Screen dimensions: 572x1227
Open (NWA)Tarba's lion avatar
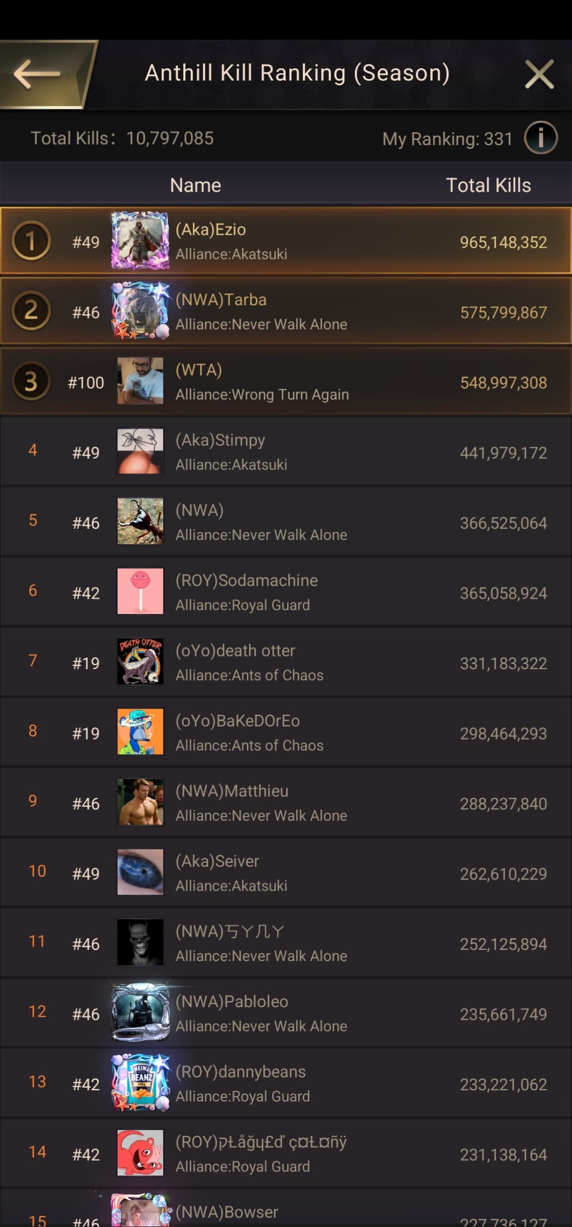tap(140, 312)
